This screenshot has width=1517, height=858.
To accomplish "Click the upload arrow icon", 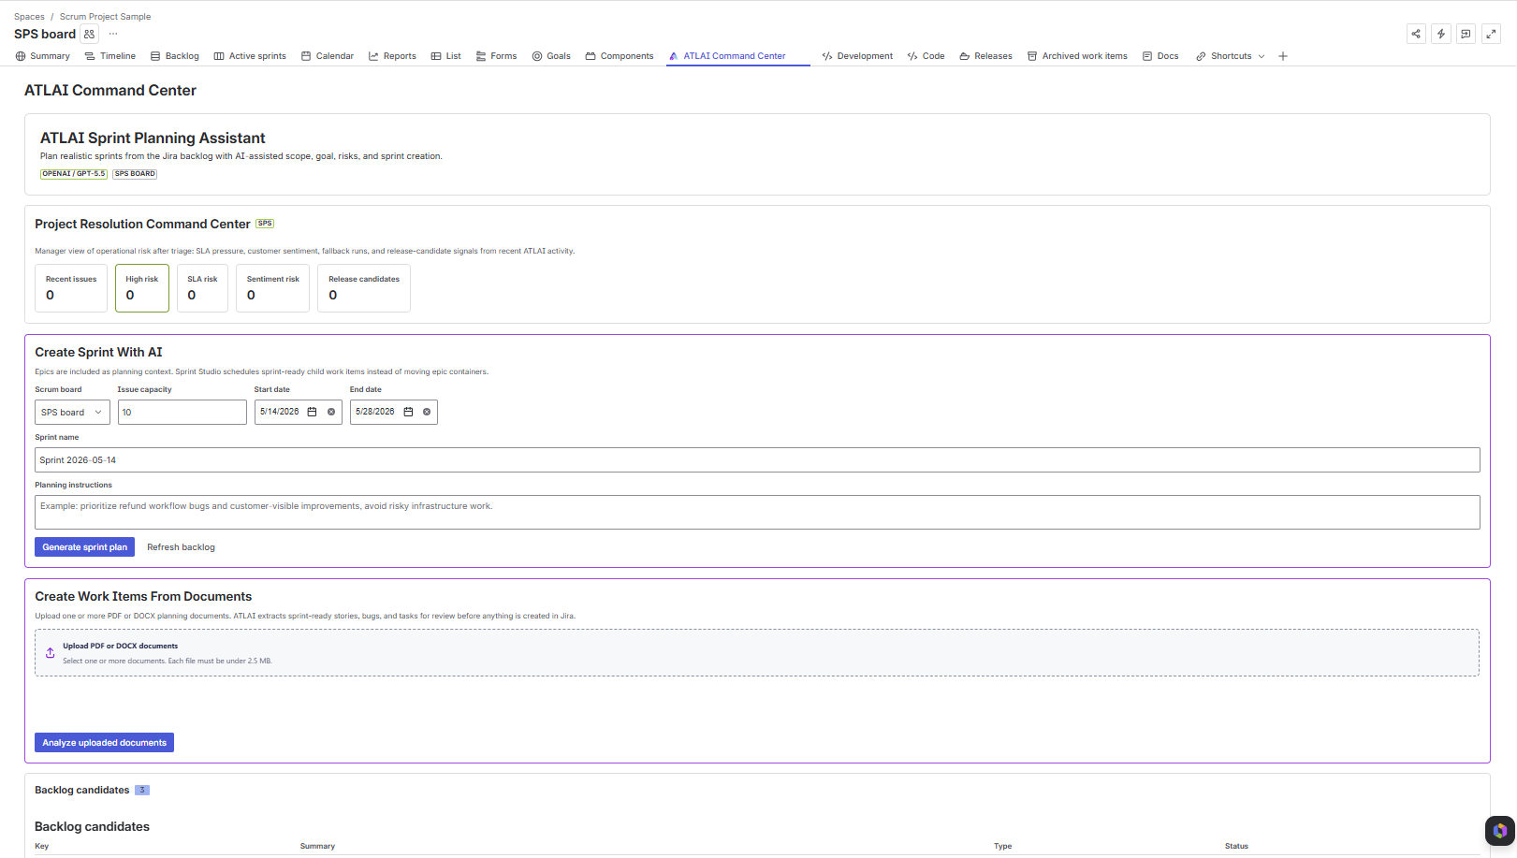I will coord(51,653).
